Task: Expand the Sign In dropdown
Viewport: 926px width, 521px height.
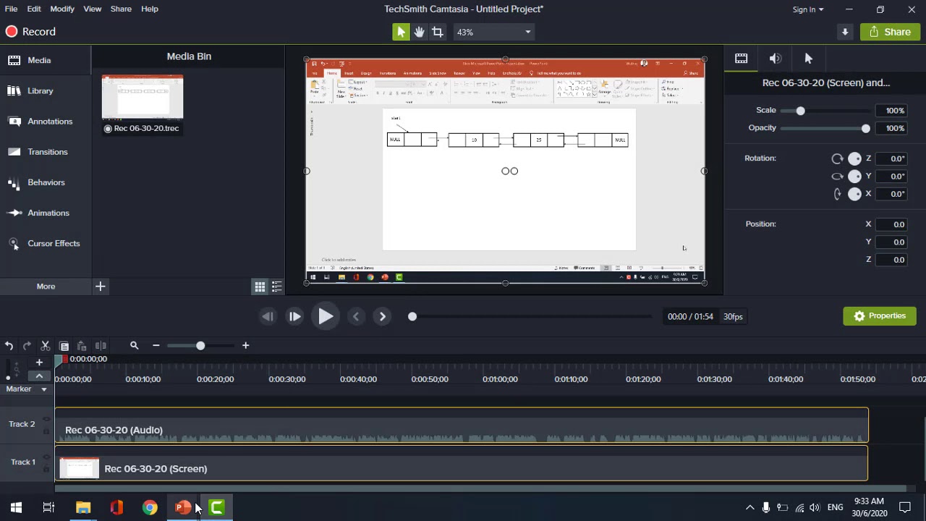Action: click(807, 9)
